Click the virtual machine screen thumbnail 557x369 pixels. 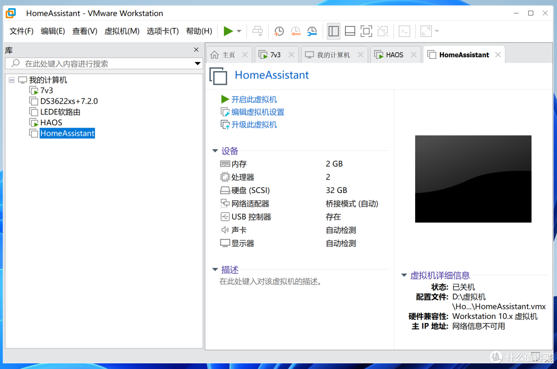[473, 179]
